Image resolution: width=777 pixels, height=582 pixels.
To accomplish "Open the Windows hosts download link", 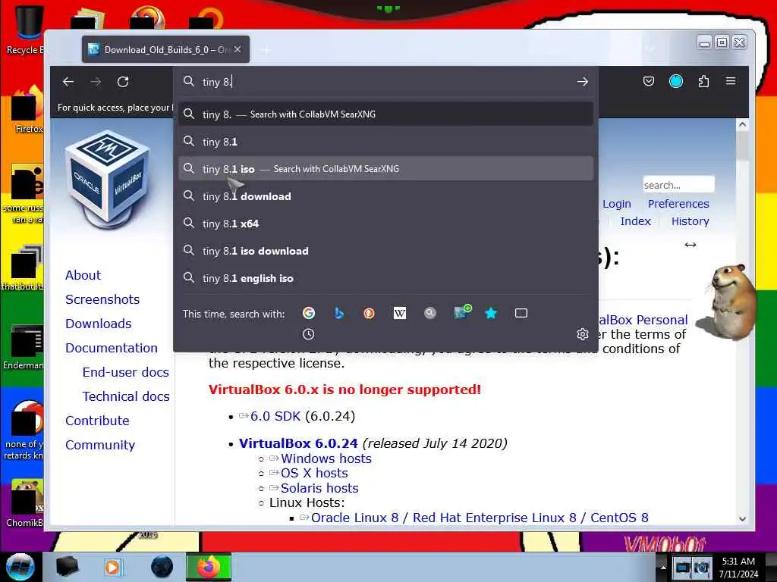I will 326,458.
